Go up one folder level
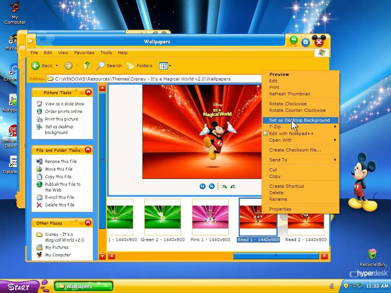The width and height of the screenshot is (391, 293). click(87, 66)
